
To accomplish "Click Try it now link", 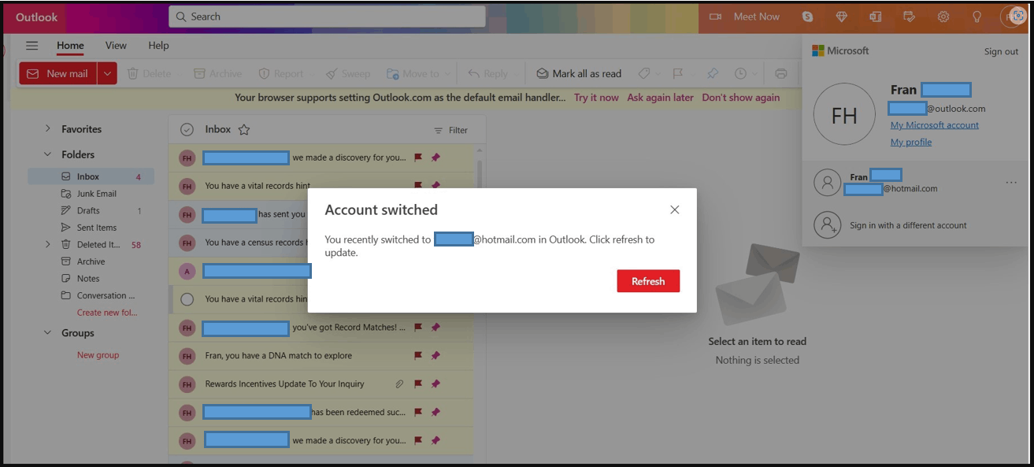I will (x=596, y=98).
